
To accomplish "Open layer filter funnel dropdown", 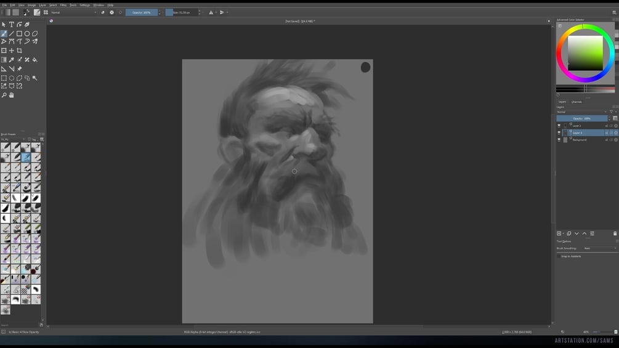I will pyautogui.click(x=612, y=111).
